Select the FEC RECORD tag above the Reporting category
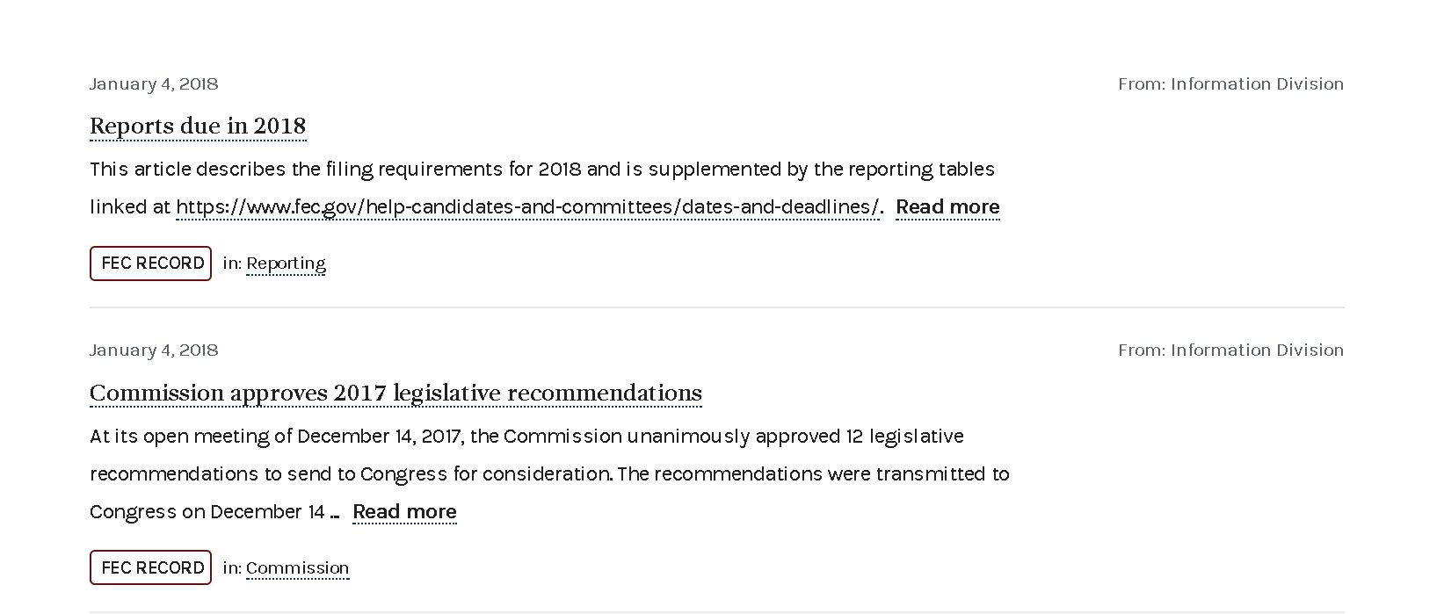This screenshot has width=1444, height=614. (x=150, y=264)
